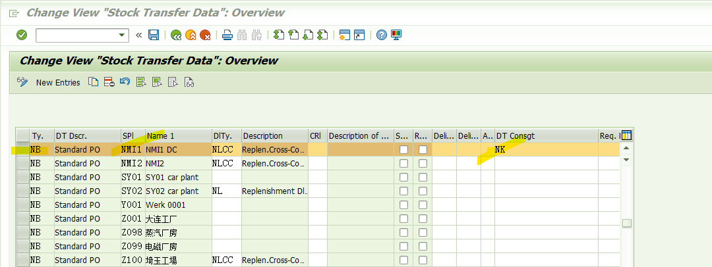Click the Previous page icon
Screen dimensions: 712x267
click(x=293, y=35)
